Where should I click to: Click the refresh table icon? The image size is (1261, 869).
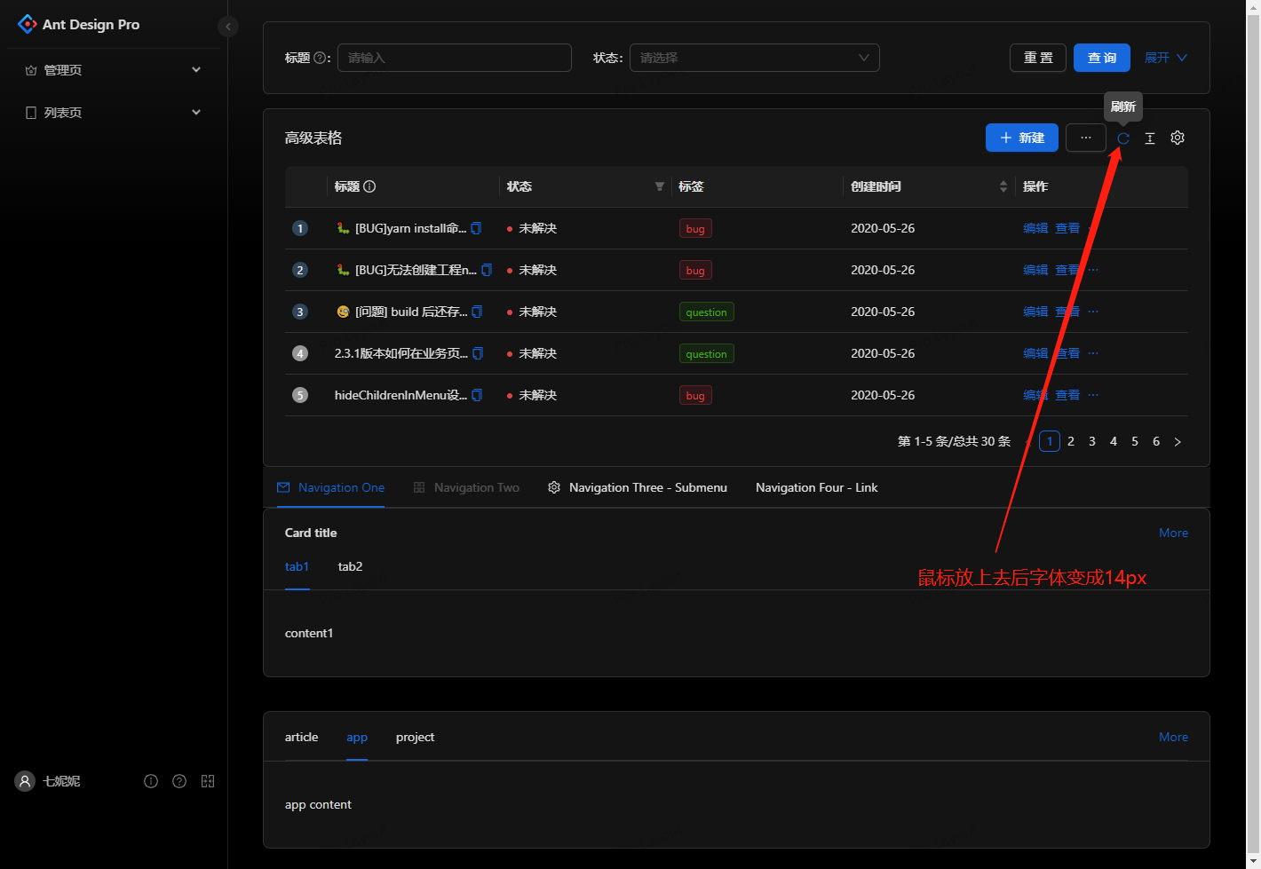1122,138
